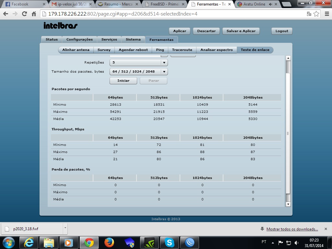Show hidden system tray icons
332x249 pixels.
pyautogui.click(x=273, y=243)
